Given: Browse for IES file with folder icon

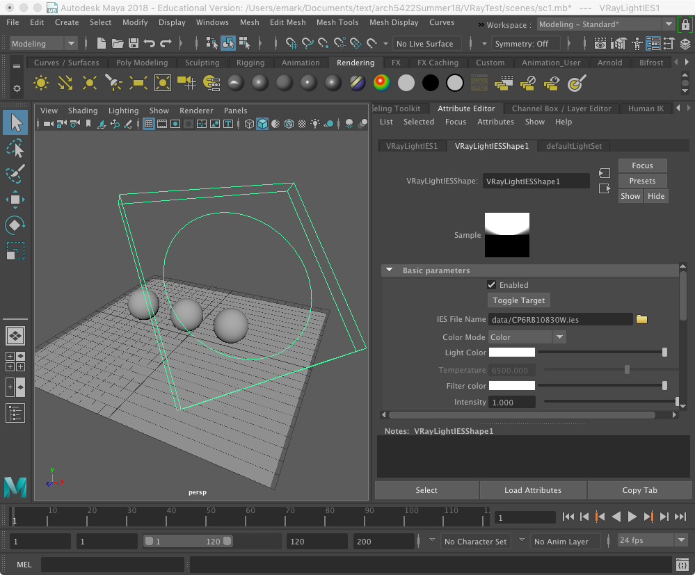Looking at the screenshot, I should coord(642,319).
